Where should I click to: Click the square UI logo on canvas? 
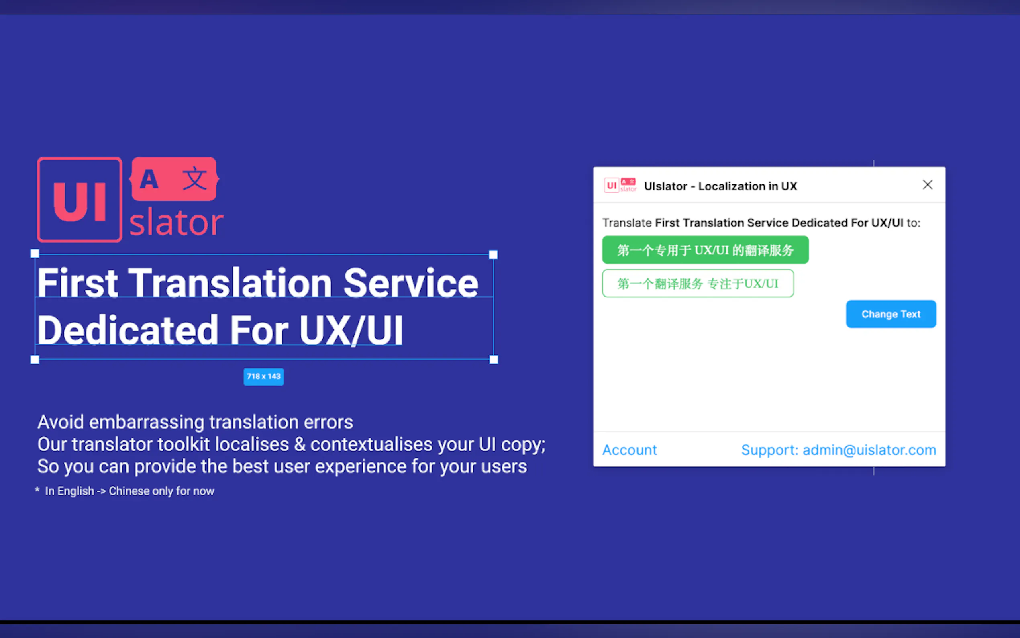coord(79,200)
